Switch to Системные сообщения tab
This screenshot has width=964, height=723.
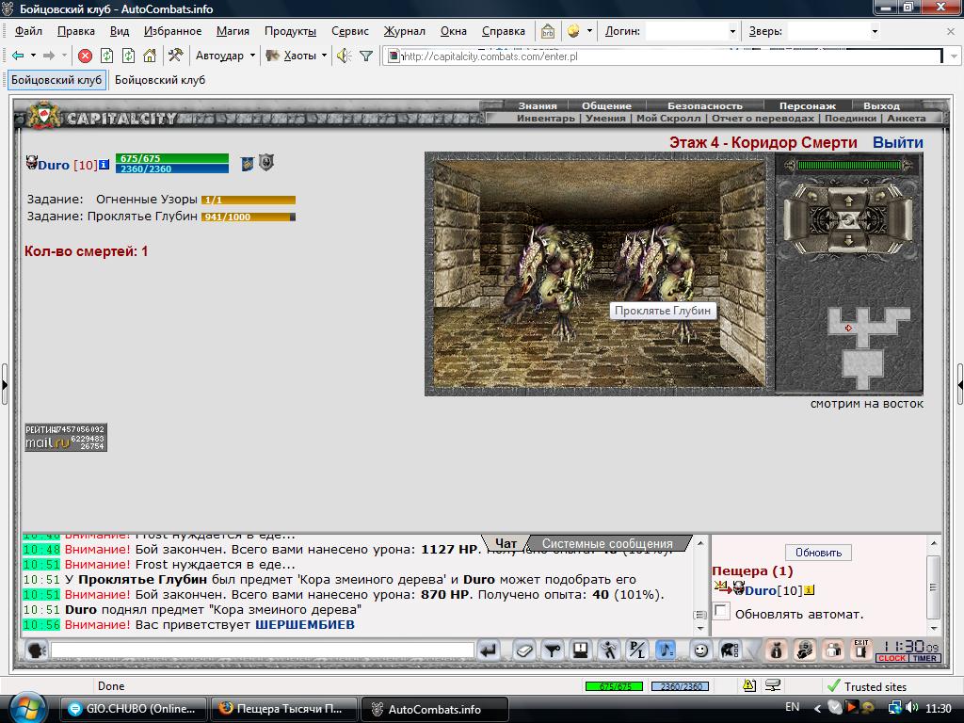pos(607,543)
